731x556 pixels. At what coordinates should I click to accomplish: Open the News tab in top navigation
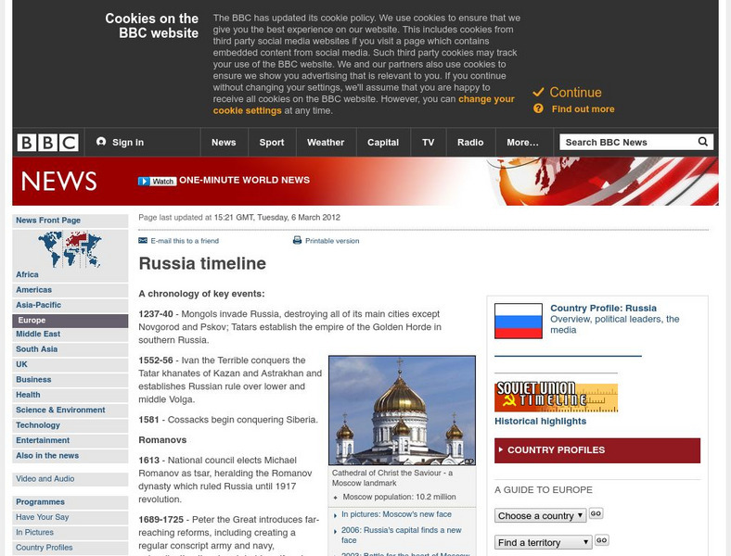[x=224, y=143]
